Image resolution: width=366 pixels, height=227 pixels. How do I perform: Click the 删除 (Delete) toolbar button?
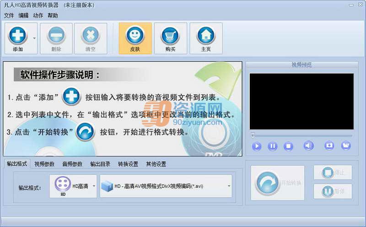pyautogui.click(x=56, y=38)
